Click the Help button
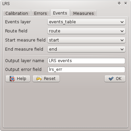 pyautogui.click(x=18, y=79)
